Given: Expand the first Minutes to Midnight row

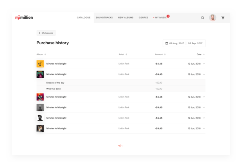Looking at the screenshot, I should pos(204,64).
